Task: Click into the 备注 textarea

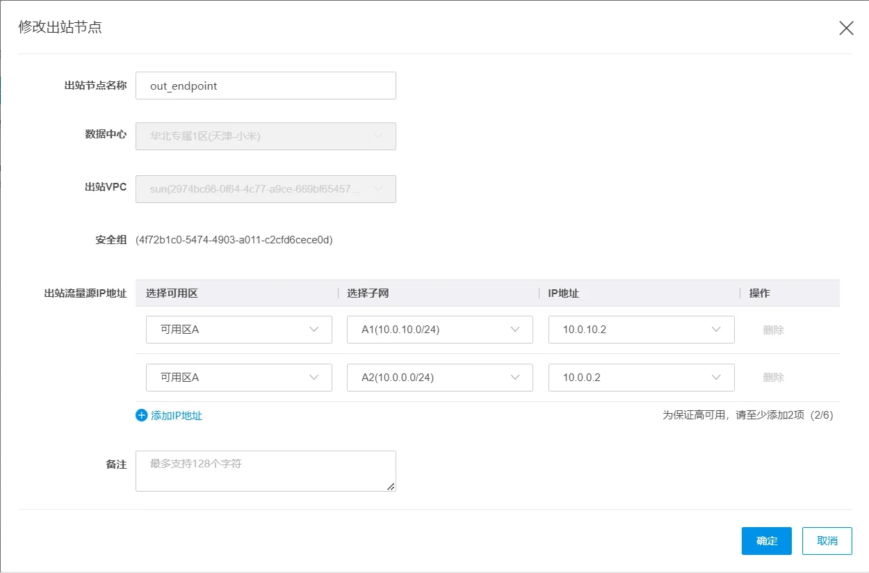Action: (266, 471)
